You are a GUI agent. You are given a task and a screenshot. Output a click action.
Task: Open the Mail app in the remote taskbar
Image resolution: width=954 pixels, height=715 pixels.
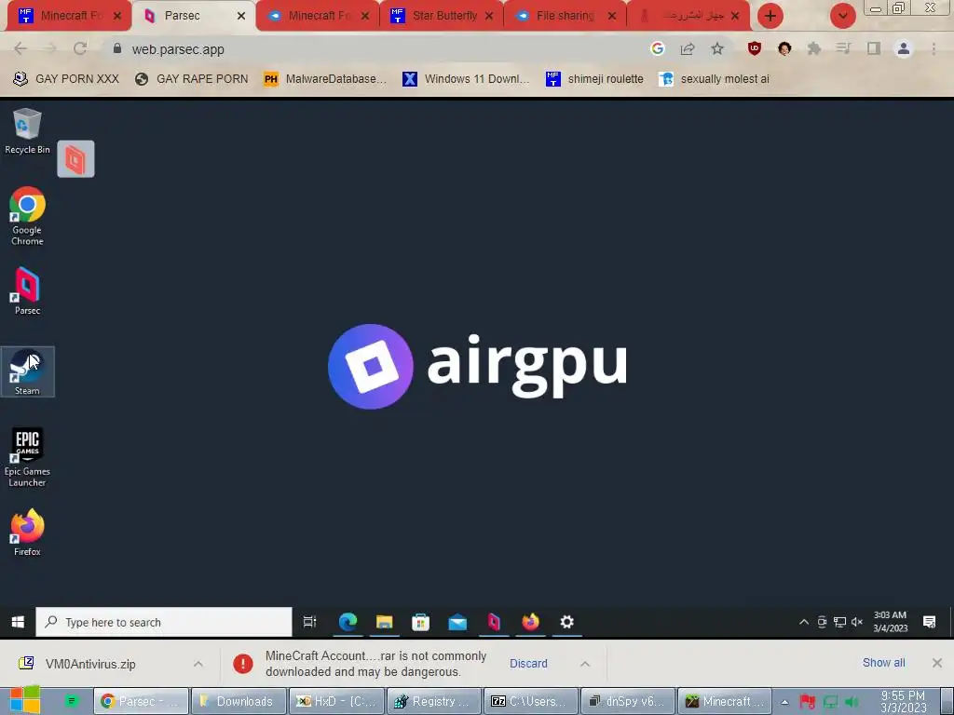tap(457, 622)
